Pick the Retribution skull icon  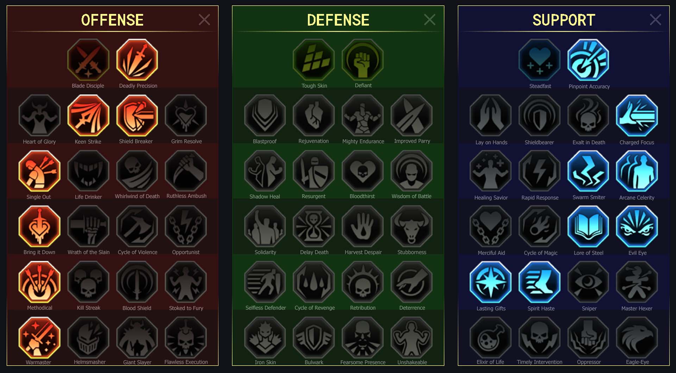(x=363, y=282)
